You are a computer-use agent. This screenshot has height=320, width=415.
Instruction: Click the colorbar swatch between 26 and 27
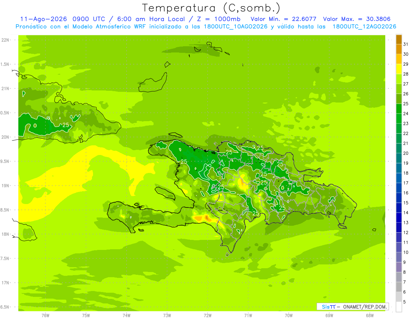399,89
